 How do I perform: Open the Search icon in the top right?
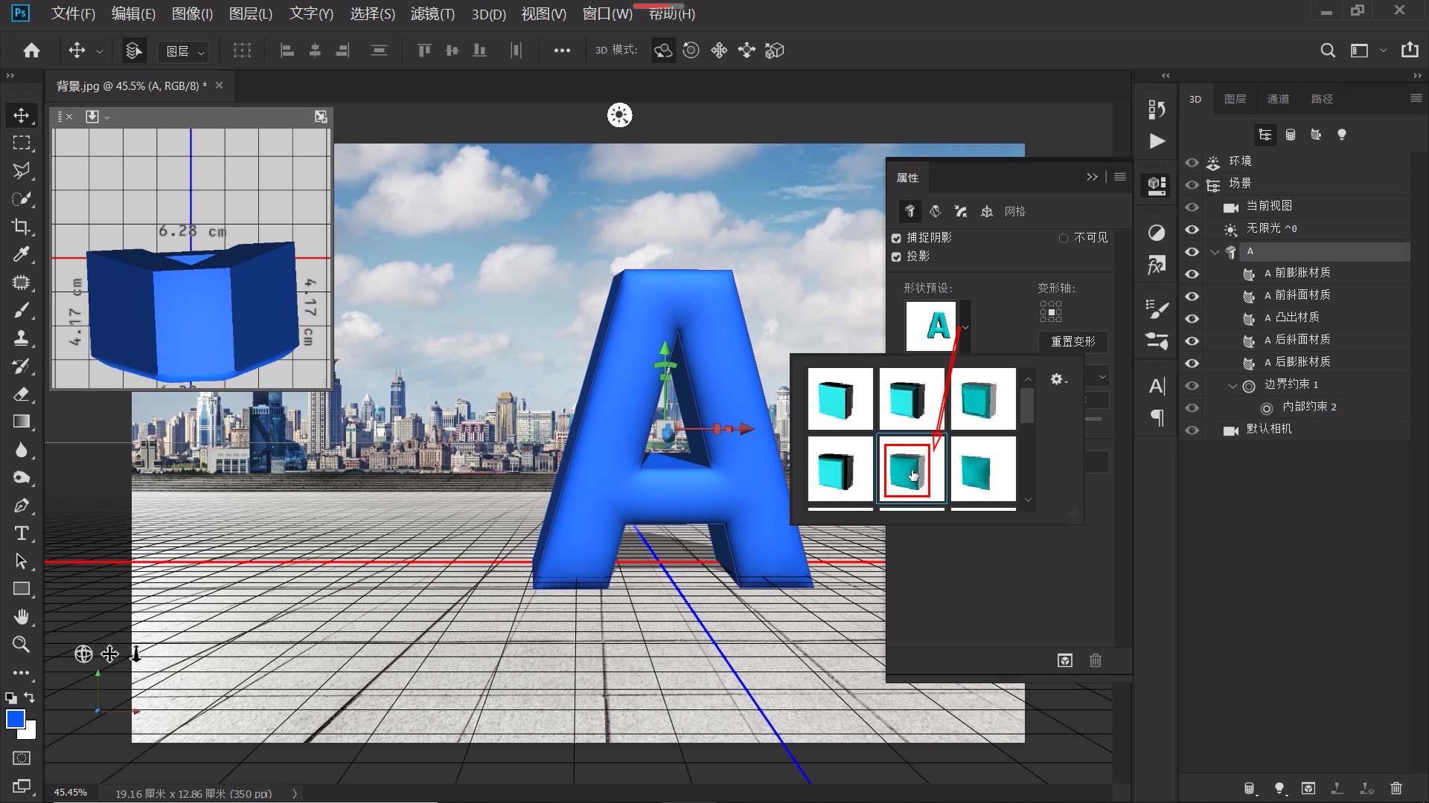1328,51
